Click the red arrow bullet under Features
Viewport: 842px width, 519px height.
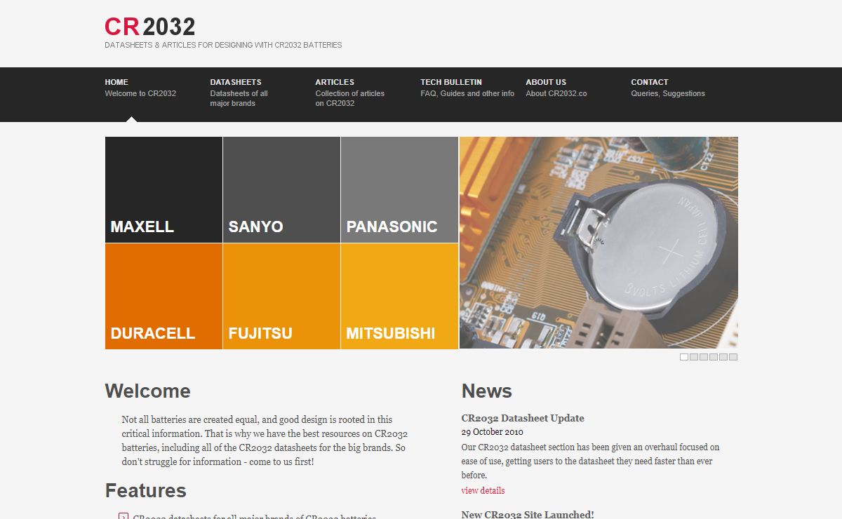pyautogui.click(x=123, y=517)
